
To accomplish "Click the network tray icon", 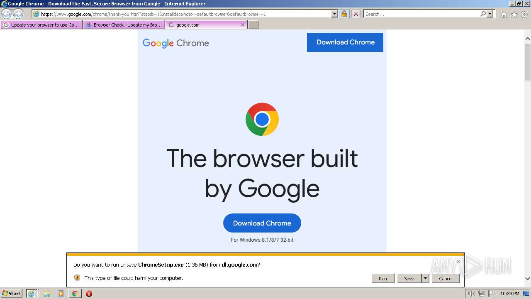I will [x=482, y=294].
